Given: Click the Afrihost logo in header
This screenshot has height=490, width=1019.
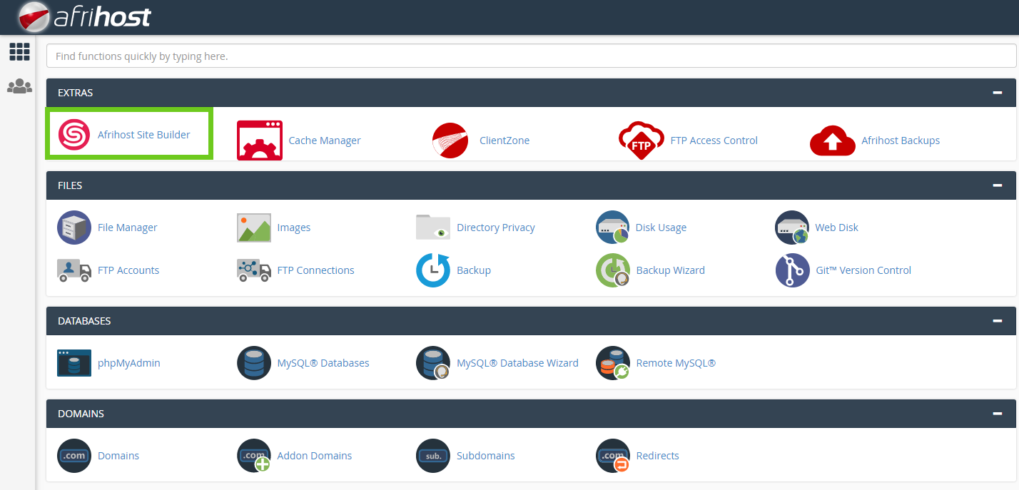Looking at the screenshot, I should (x=86, y=17).
